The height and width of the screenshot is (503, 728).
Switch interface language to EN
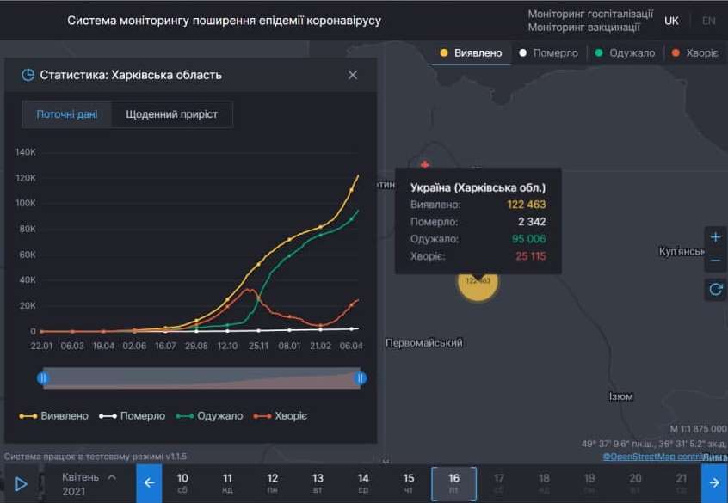point(710,19)
